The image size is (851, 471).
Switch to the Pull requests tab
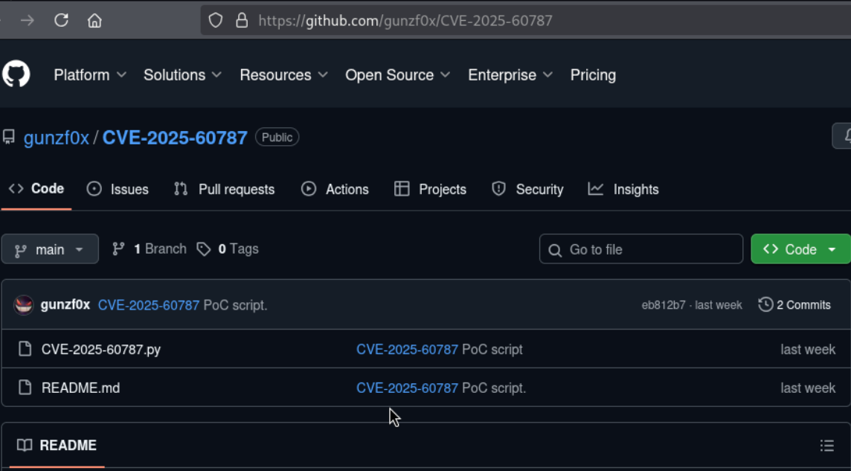point(224,190)
